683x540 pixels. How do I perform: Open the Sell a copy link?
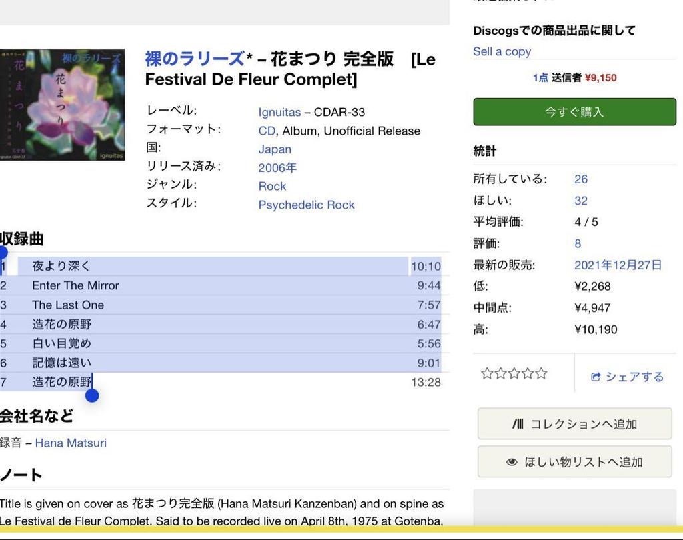[x=502, y=51]
